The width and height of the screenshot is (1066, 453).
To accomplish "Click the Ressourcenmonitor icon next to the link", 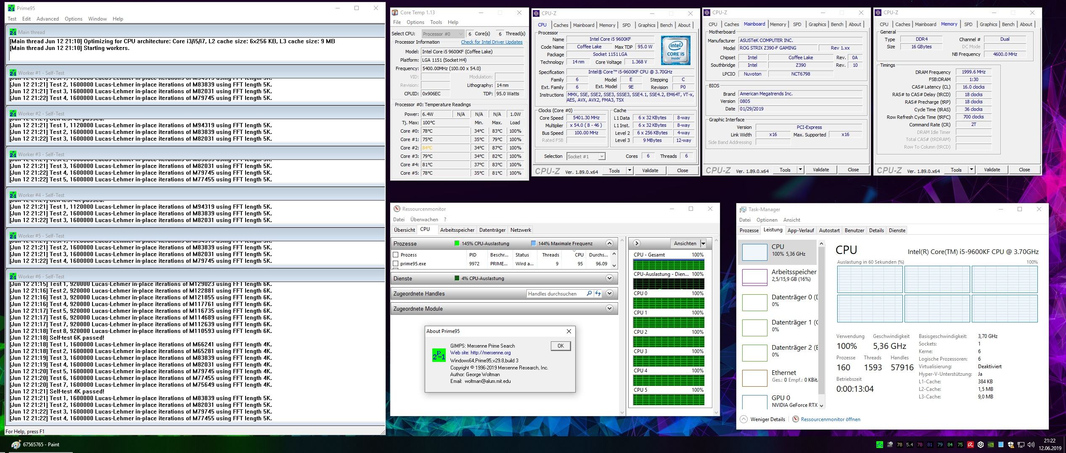I will tap(796, 419).
